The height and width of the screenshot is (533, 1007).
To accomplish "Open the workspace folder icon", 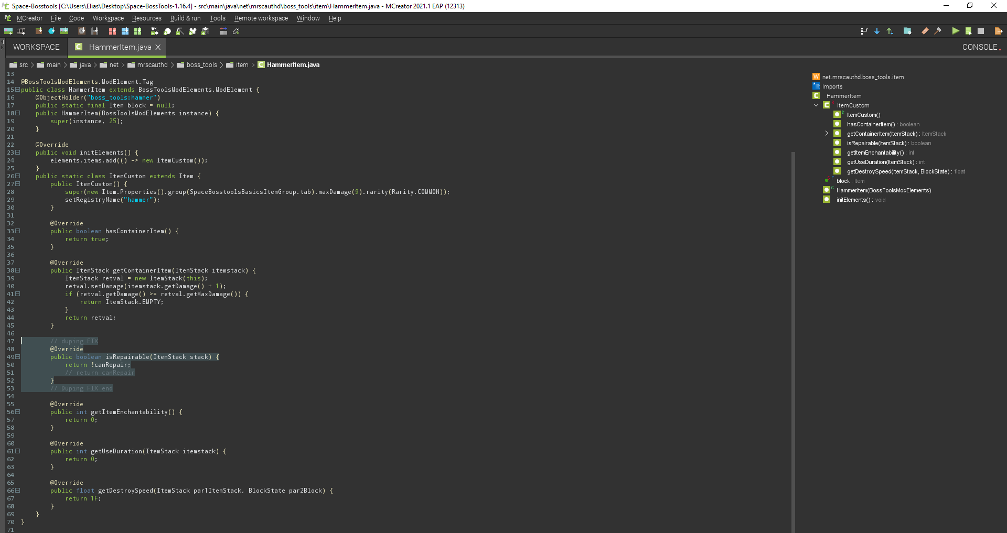I will point(908,31).
